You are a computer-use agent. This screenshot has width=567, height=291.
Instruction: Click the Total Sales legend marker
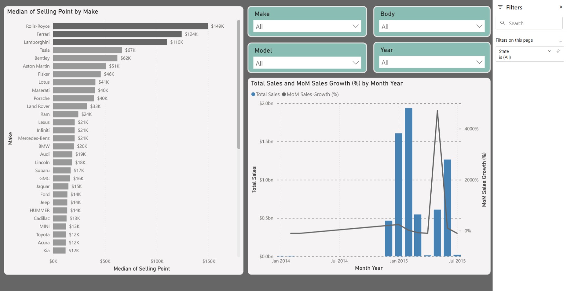(253, 94)
